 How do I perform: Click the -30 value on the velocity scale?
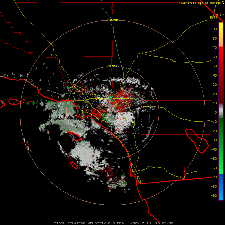(x=214, y=140)
